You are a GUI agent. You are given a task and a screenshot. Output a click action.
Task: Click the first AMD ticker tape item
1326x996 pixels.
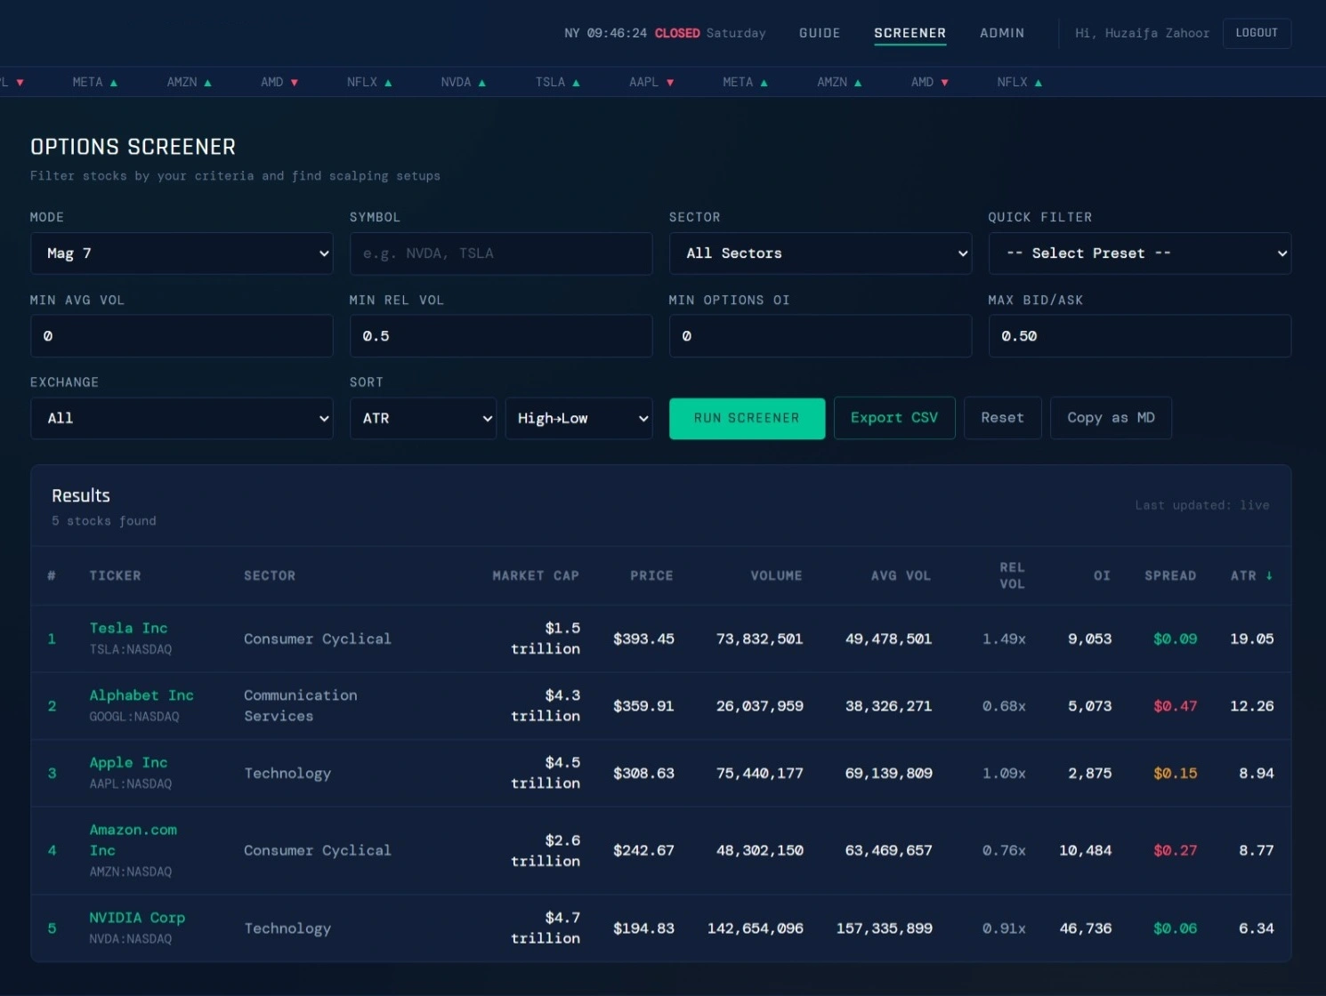[x=279, y=82]
